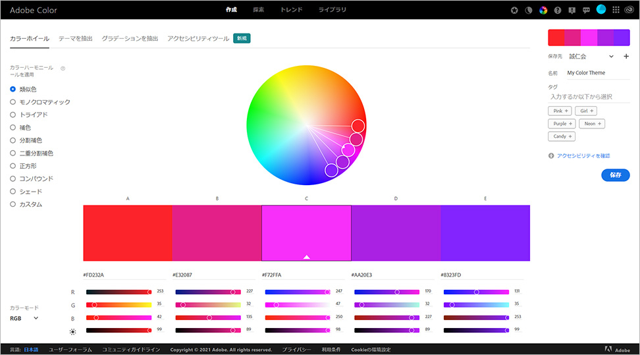Click the blue 保存 button
The image size is (640, 355).
(616, 175)
